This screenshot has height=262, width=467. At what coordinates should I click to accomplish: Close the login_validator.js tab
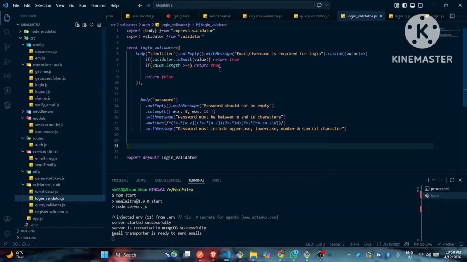(x=381, y=16)
